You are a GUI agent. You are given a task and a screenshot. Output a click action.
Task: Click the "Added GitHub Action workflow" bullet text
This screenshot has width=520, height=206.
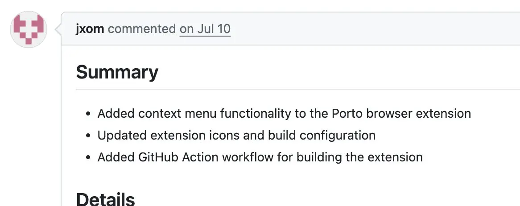coord(260,157)
